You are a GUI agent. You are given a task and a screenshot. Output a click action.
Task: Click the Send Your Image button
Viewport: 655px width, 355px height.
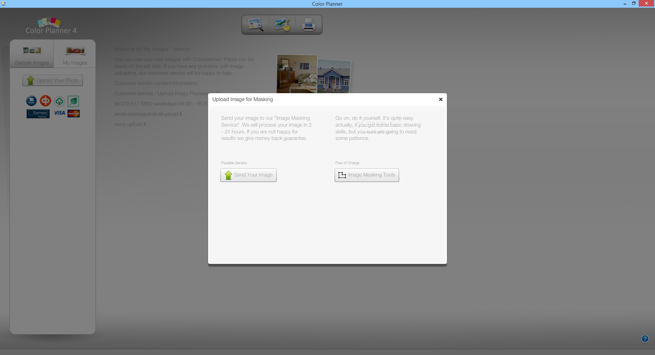coord(248,175)
